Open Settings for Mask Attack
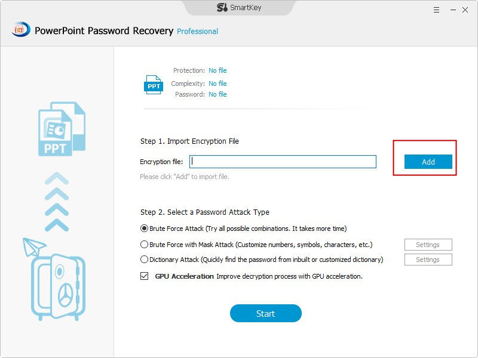 coord(428,245)
